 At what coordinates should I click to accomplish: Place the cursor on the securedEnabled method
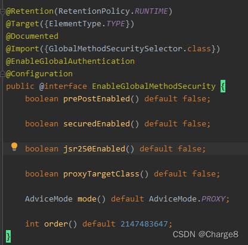coord(97,124)
